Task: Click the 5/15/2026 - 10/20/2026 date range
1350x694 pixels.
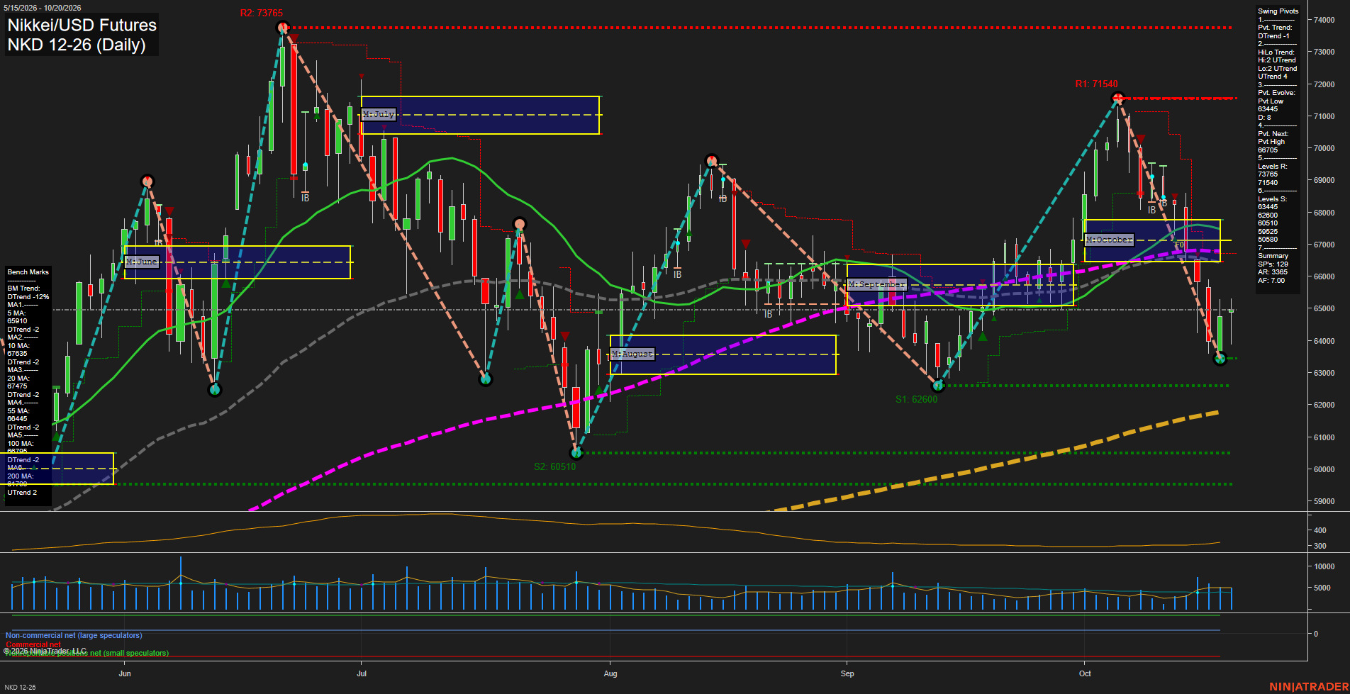Action: pos(43,8)
